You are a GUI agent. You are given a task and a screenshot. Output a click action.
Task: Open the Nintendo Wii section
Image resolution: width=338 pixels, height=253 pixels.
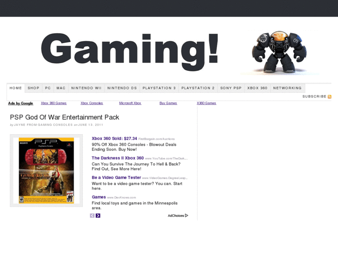click(86, 88)
